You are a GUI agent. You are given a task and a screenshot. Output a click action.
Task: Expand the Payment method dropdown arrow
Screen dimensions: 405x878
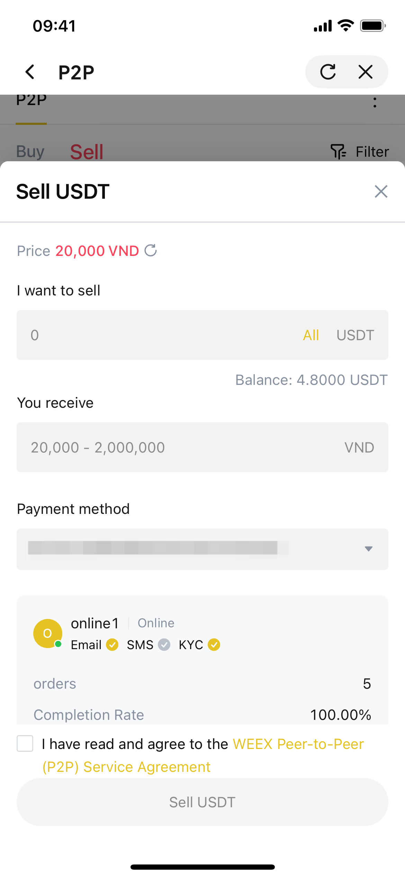click(x=368, y=549)
